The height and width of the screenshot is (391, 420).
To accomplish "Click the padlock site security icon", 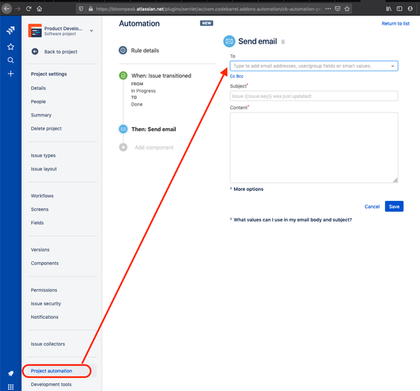I will coord(91,9).
